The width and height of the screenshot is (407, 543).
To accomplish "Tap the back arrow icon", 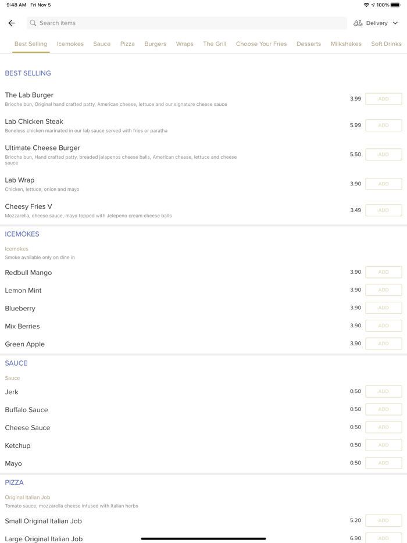I will click(12, 23).
